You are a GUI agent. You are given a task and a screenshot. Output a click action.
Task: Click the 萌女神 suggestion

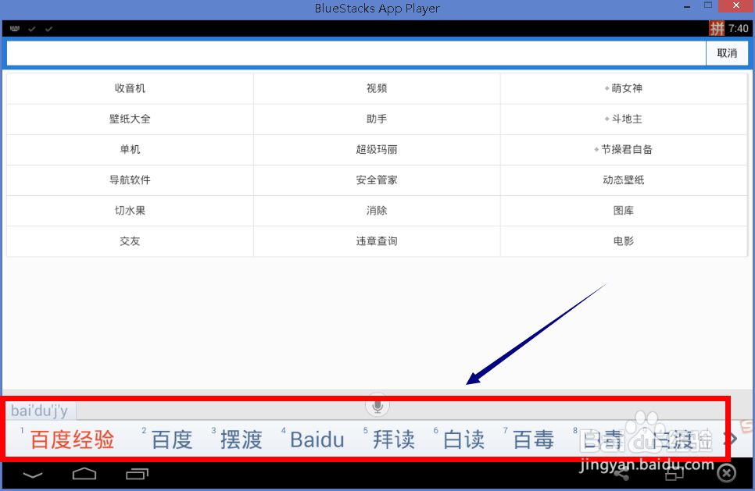[x=624, y=88]
